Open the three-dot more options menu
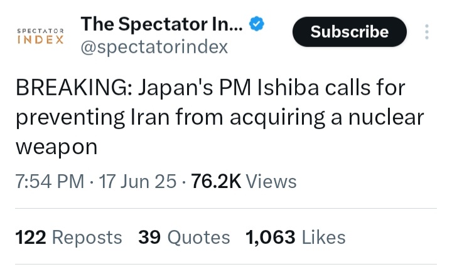The width and height of the screenshot is (452, 267). click(x=427, y=32)
